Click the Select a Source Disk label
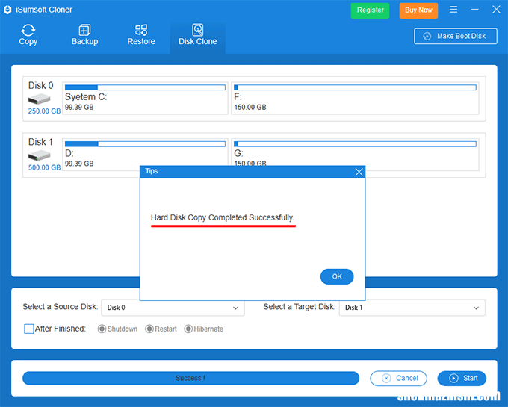Viewport: 508px width, 407px height. click(x=61, y=307)
